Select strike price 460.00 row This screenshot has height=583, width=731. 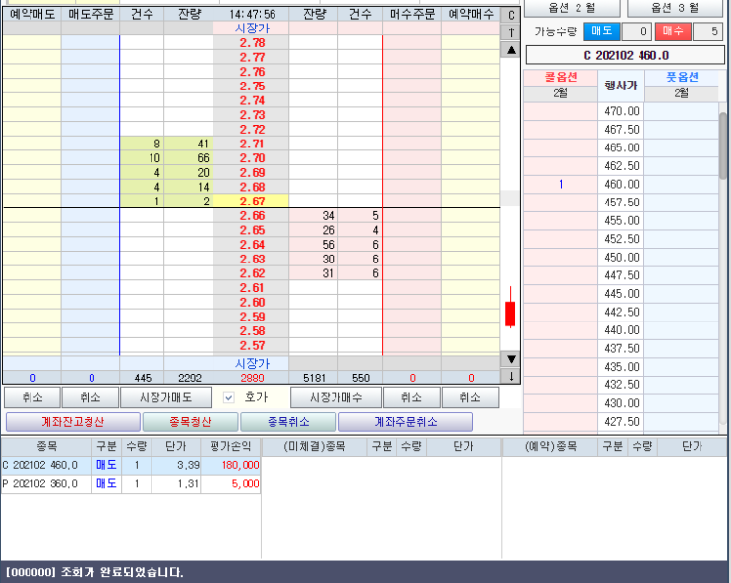(x=622, y=184)
